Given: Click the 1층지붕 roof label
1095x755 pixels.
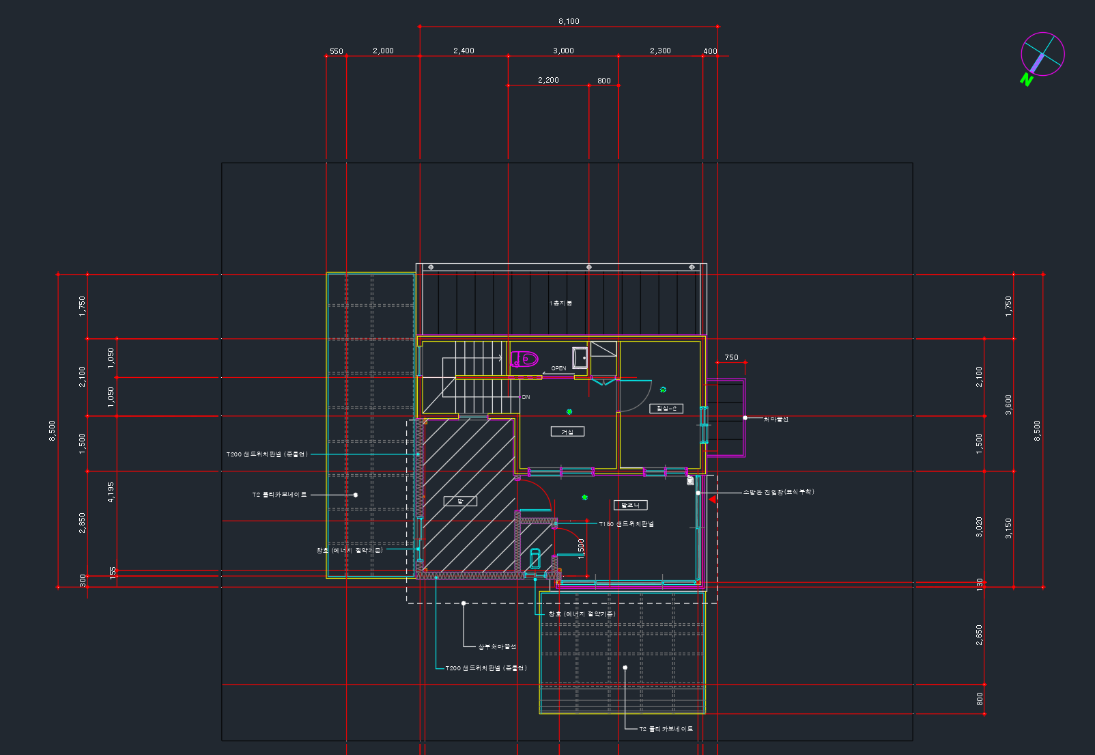Looking at the screenshot, I should click(x=560, y=303).
